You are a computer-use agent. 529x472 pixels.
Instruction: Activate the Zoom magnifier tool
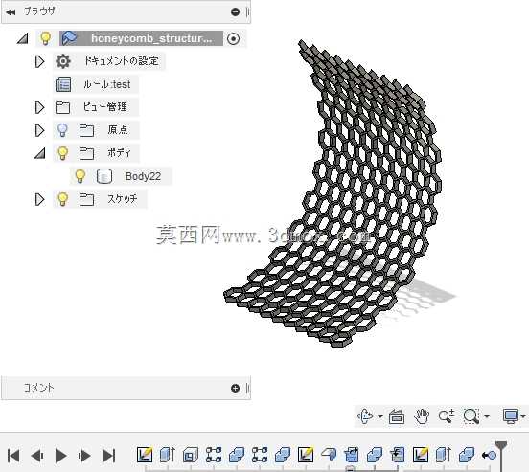[447, 416]
